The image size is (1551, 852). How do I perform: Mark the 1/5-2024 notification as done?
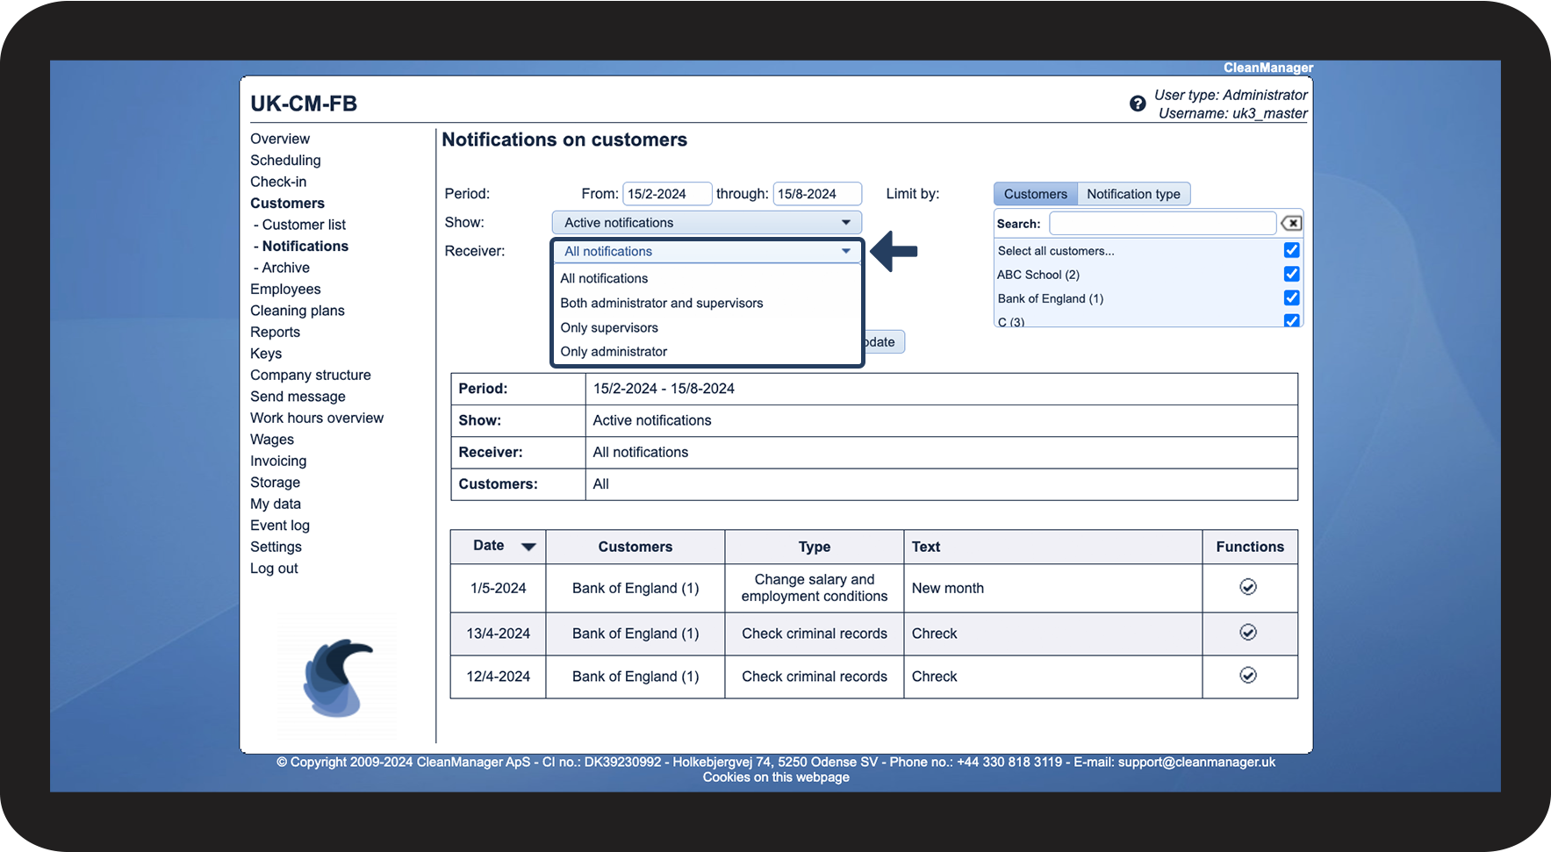tap(1248, 587)
